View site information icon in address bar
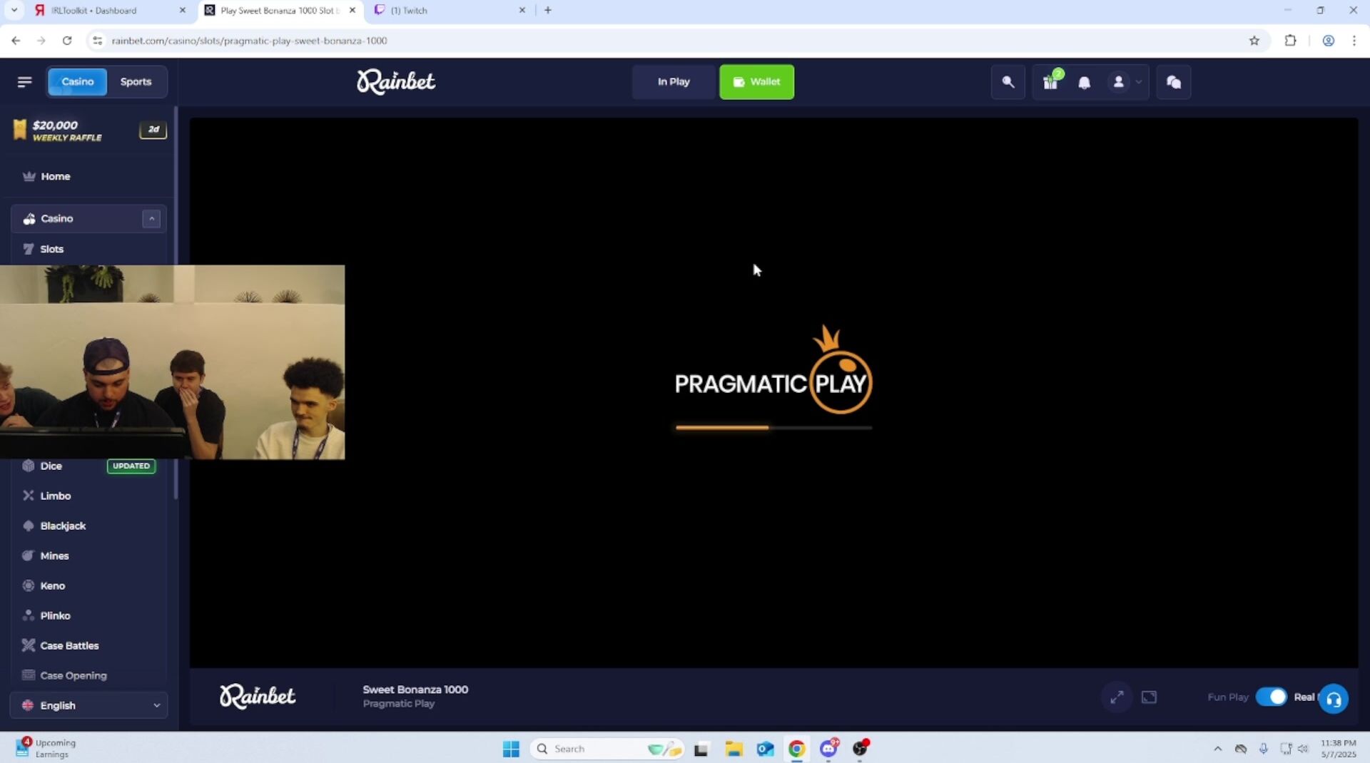This screenshot has width=1370, height=763. [x=98, y=41]
